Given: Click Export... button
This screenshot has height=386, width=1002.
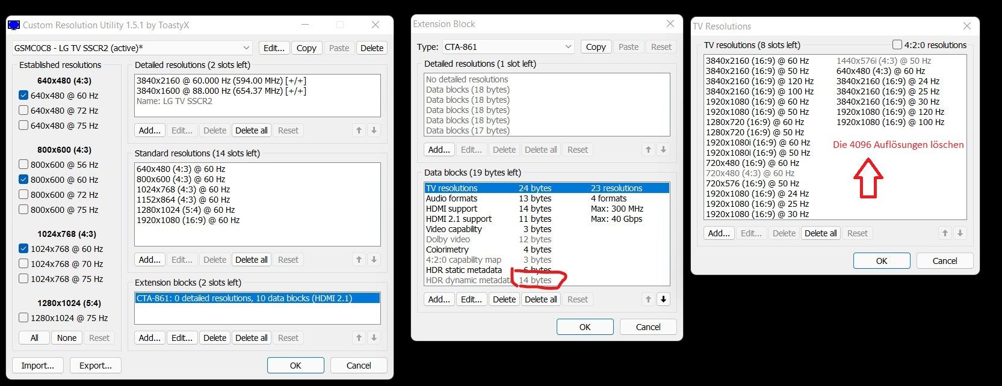Looking at the screenshot, I should pyautogui.click(x=96, y=366).
